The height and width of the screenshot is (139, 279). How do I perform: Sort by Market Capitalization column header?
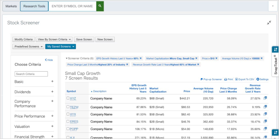[158, 90]
